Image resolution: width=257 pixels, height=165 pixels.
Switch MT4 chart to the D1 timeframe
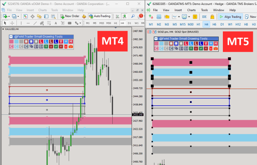(x=130, y=23)
